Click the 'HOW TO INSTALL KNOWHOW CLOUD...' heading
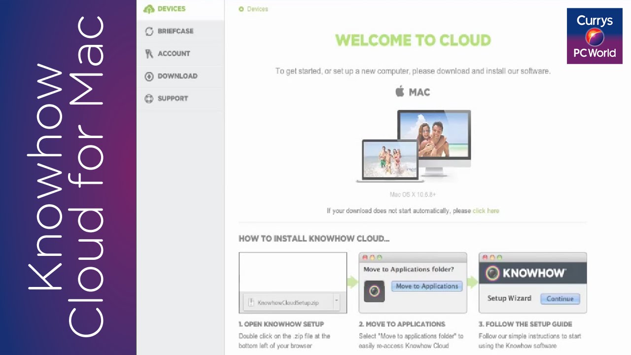This screenshot has height=355, width=631. click(314, 239)
